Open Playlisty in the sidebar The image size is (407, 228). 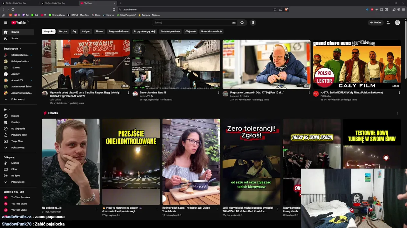pyautogui.click(x=18, y=122)
